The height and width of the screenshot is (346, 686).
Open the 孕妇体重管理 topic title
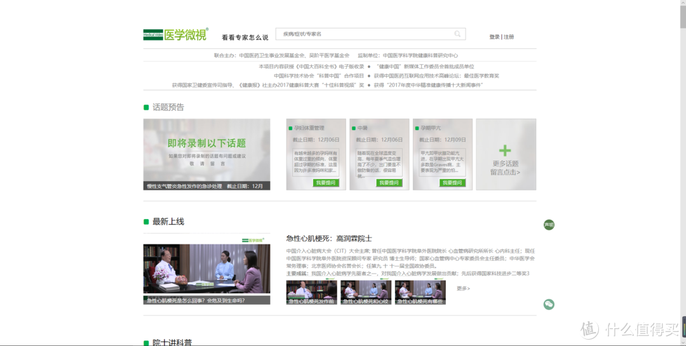(x=309, y=128)
